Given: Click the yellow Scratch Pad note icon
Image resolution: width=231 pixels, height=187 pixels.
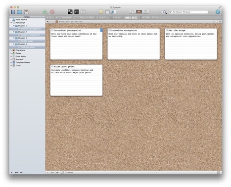Looking at the screenshot, I should pos(101,12).
